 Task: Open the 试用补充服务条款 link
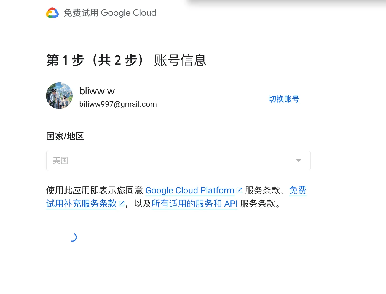pos(81,204)
